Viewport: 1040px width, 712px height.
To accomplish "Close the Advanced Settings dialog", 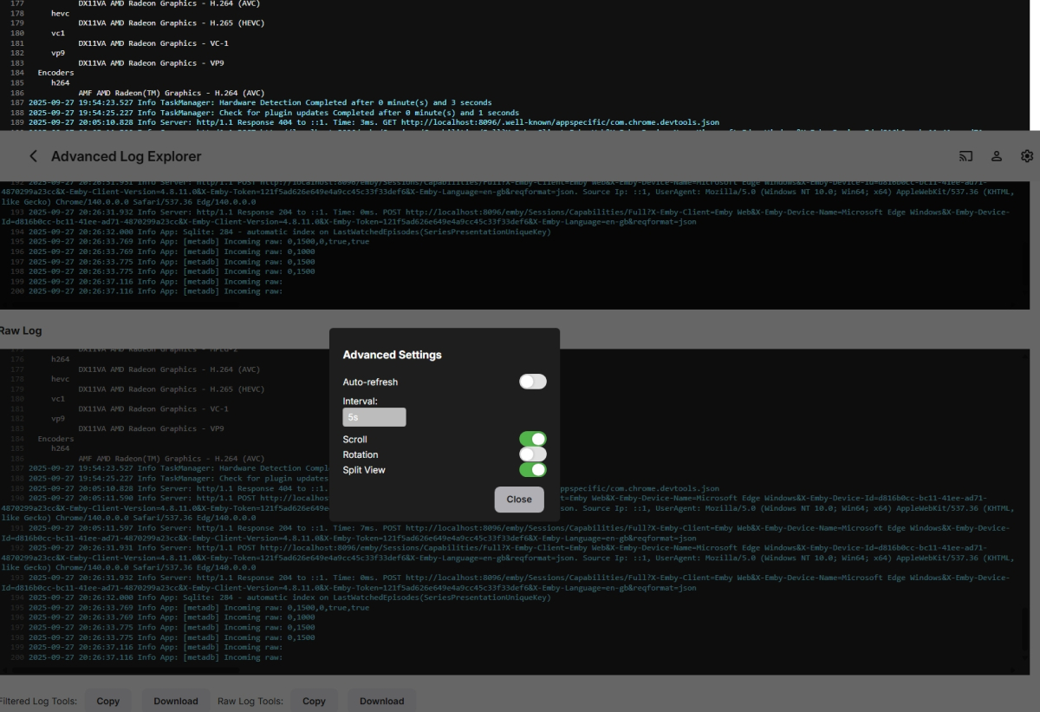I will (x=518, y=499).
